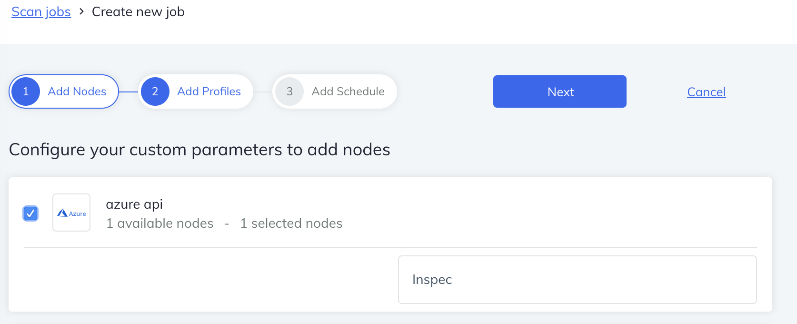Go to the Add Nodes step label

[x=77, y=91]
